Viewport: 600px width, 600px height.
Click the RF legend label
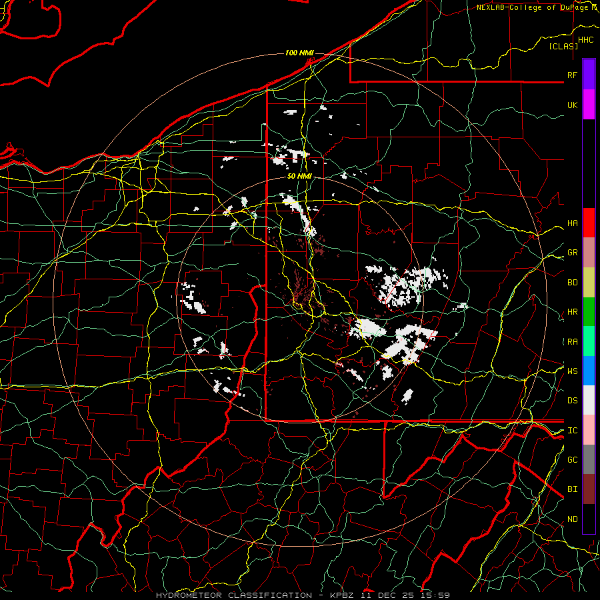click(x=573, y=75)
